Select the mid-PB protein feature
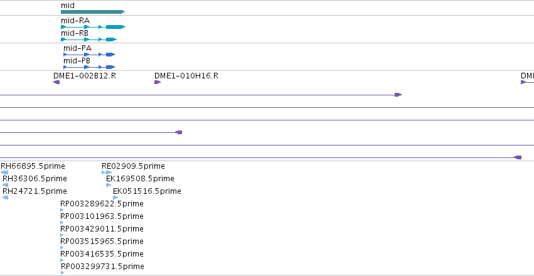Screen dimensions: 534x276 pos(89,67)
